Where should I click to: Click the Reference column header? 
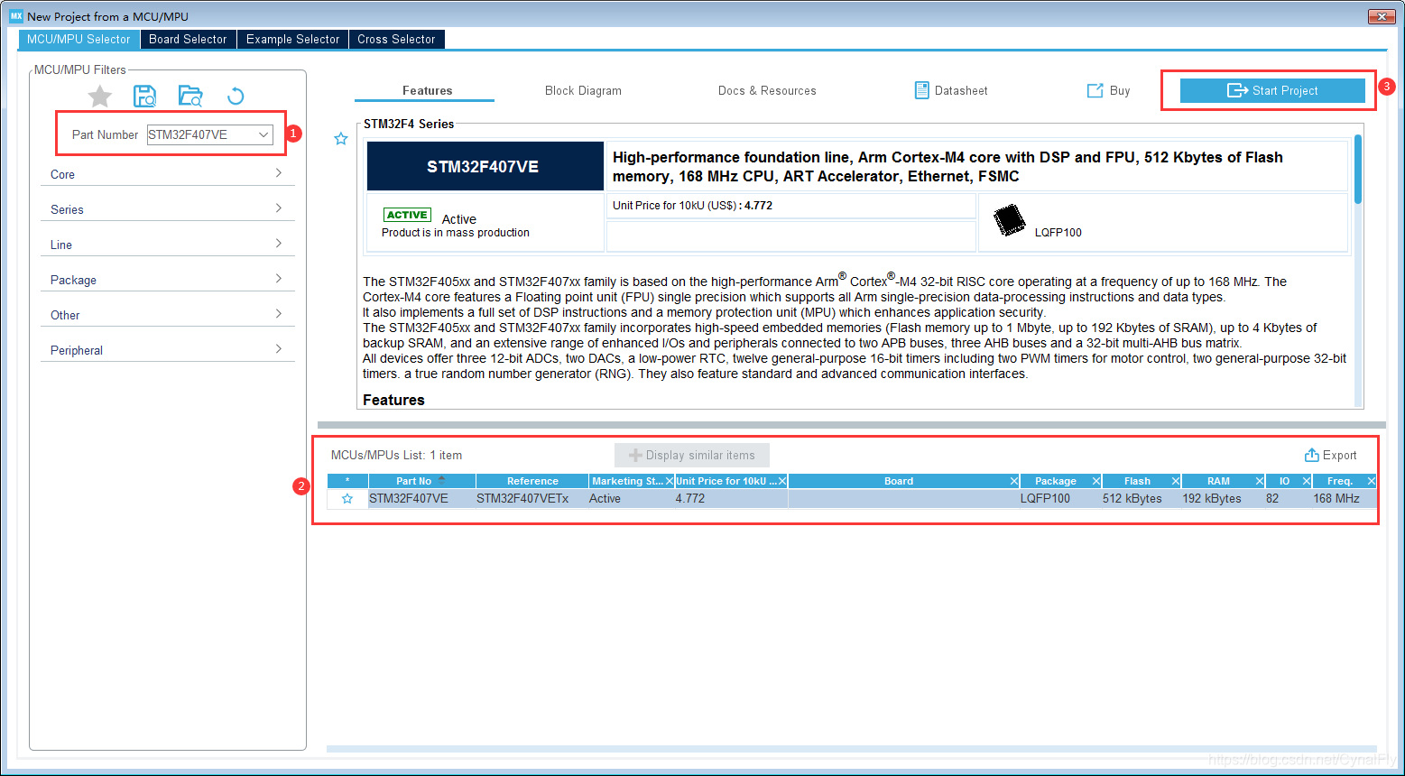(x=532, y=481)
